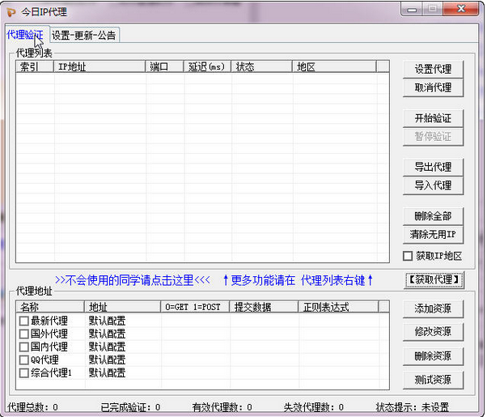
Task: Click the 设置代理 button
Action: point(433,69)
